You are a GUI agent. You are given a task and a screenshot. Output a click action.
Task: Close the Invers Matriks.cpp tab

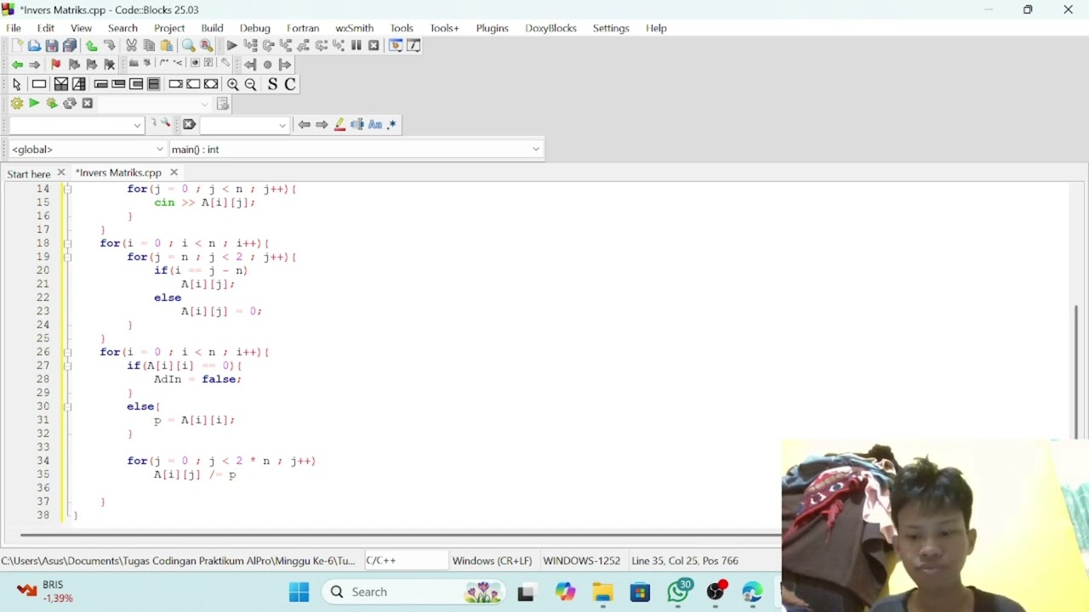coord(174,173)
